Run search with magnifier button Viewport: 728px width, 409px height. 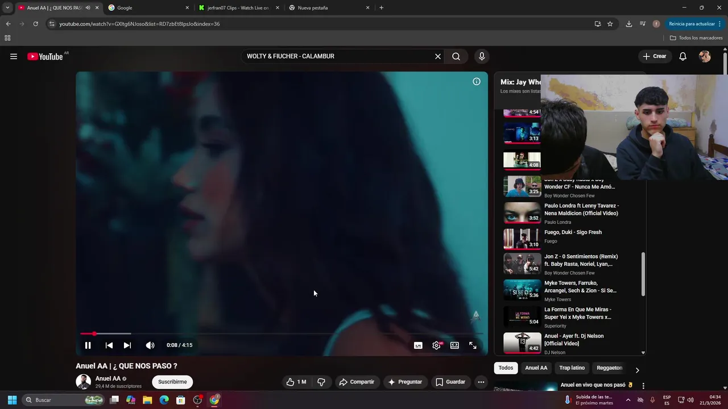coord(456,56)
